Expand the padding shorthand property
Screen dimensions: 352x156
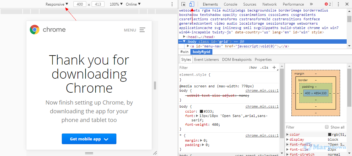203,145
